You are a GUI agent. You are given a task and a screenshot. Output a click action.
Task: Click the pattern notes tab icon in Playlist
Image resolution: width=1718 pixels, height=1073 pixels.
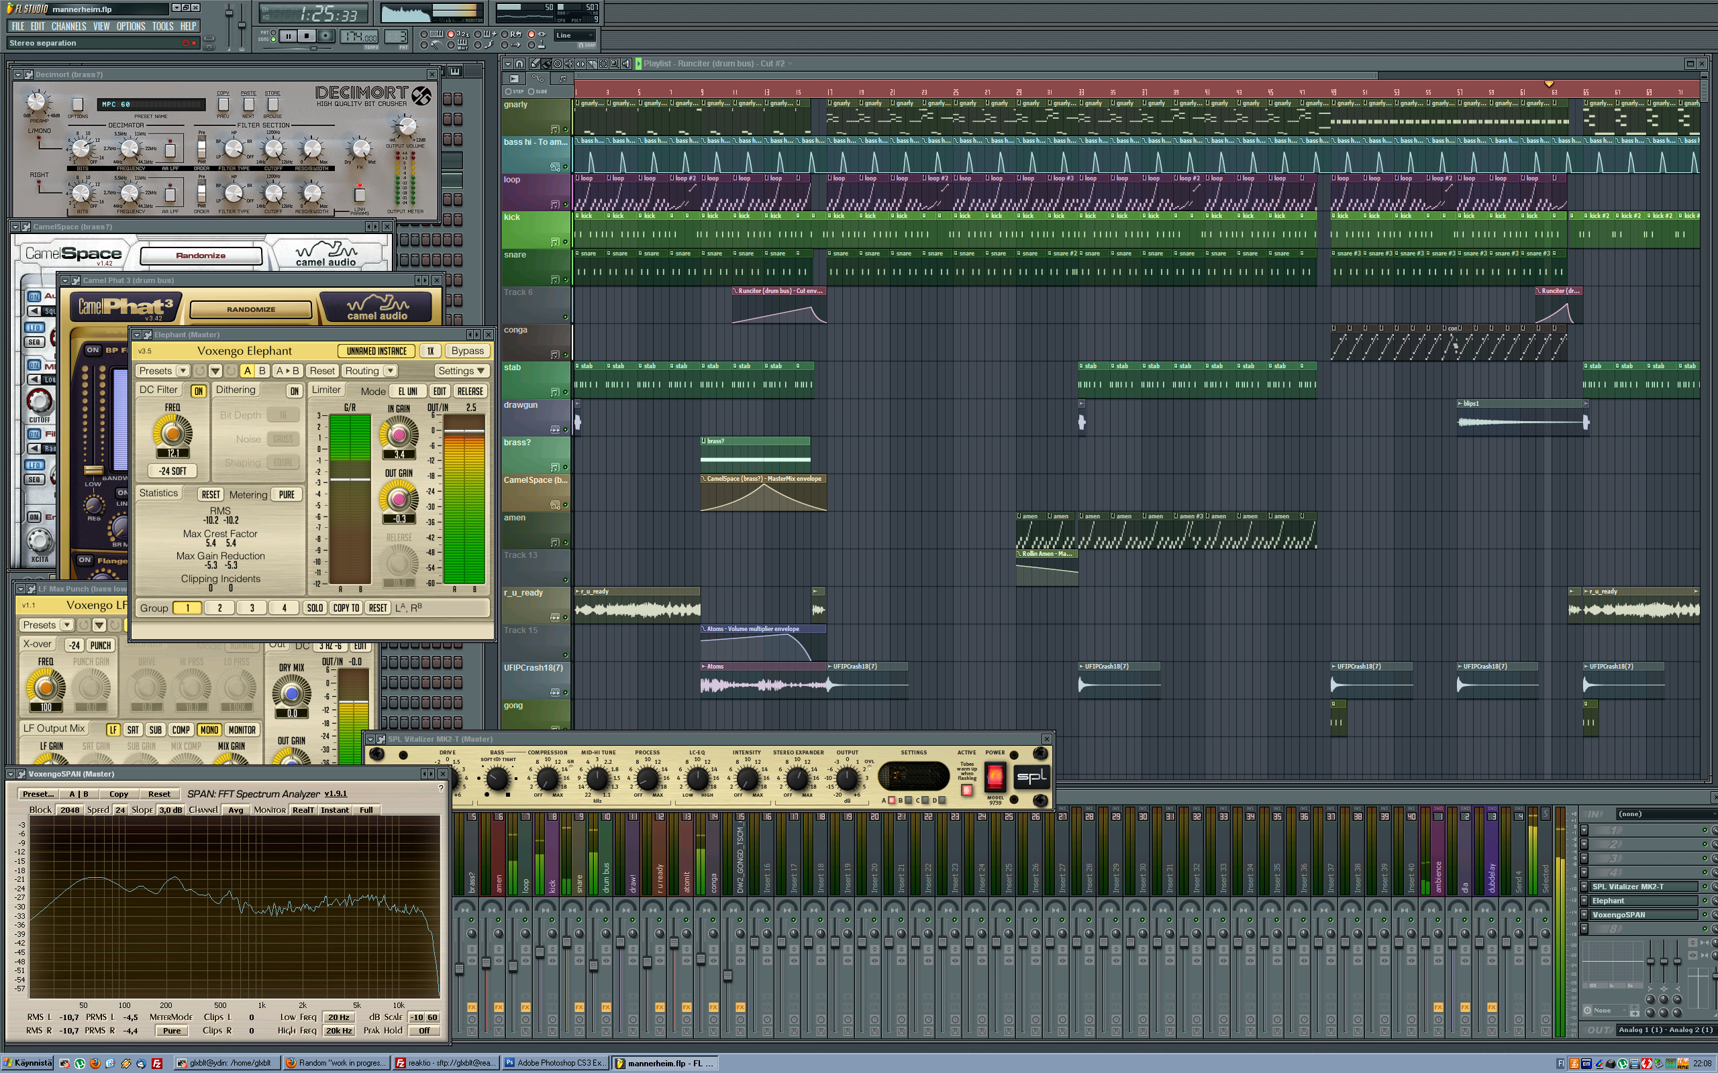563,80
